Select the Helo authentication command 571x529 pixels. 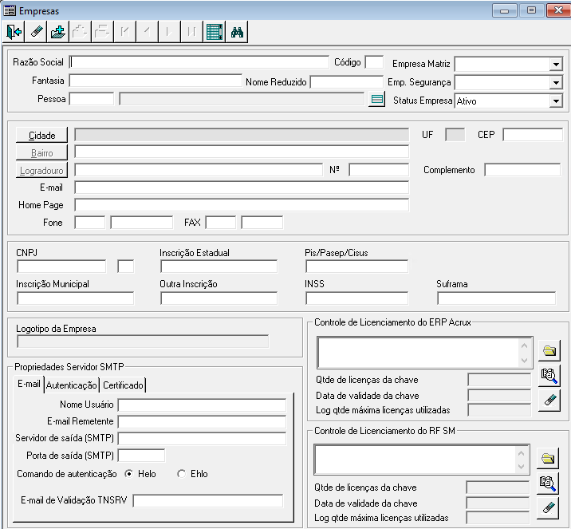128,474
